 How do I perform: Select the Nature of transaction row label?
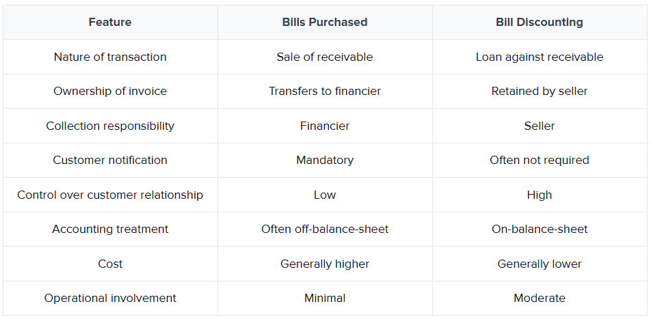pyautogui.click(x=110, y=57)
